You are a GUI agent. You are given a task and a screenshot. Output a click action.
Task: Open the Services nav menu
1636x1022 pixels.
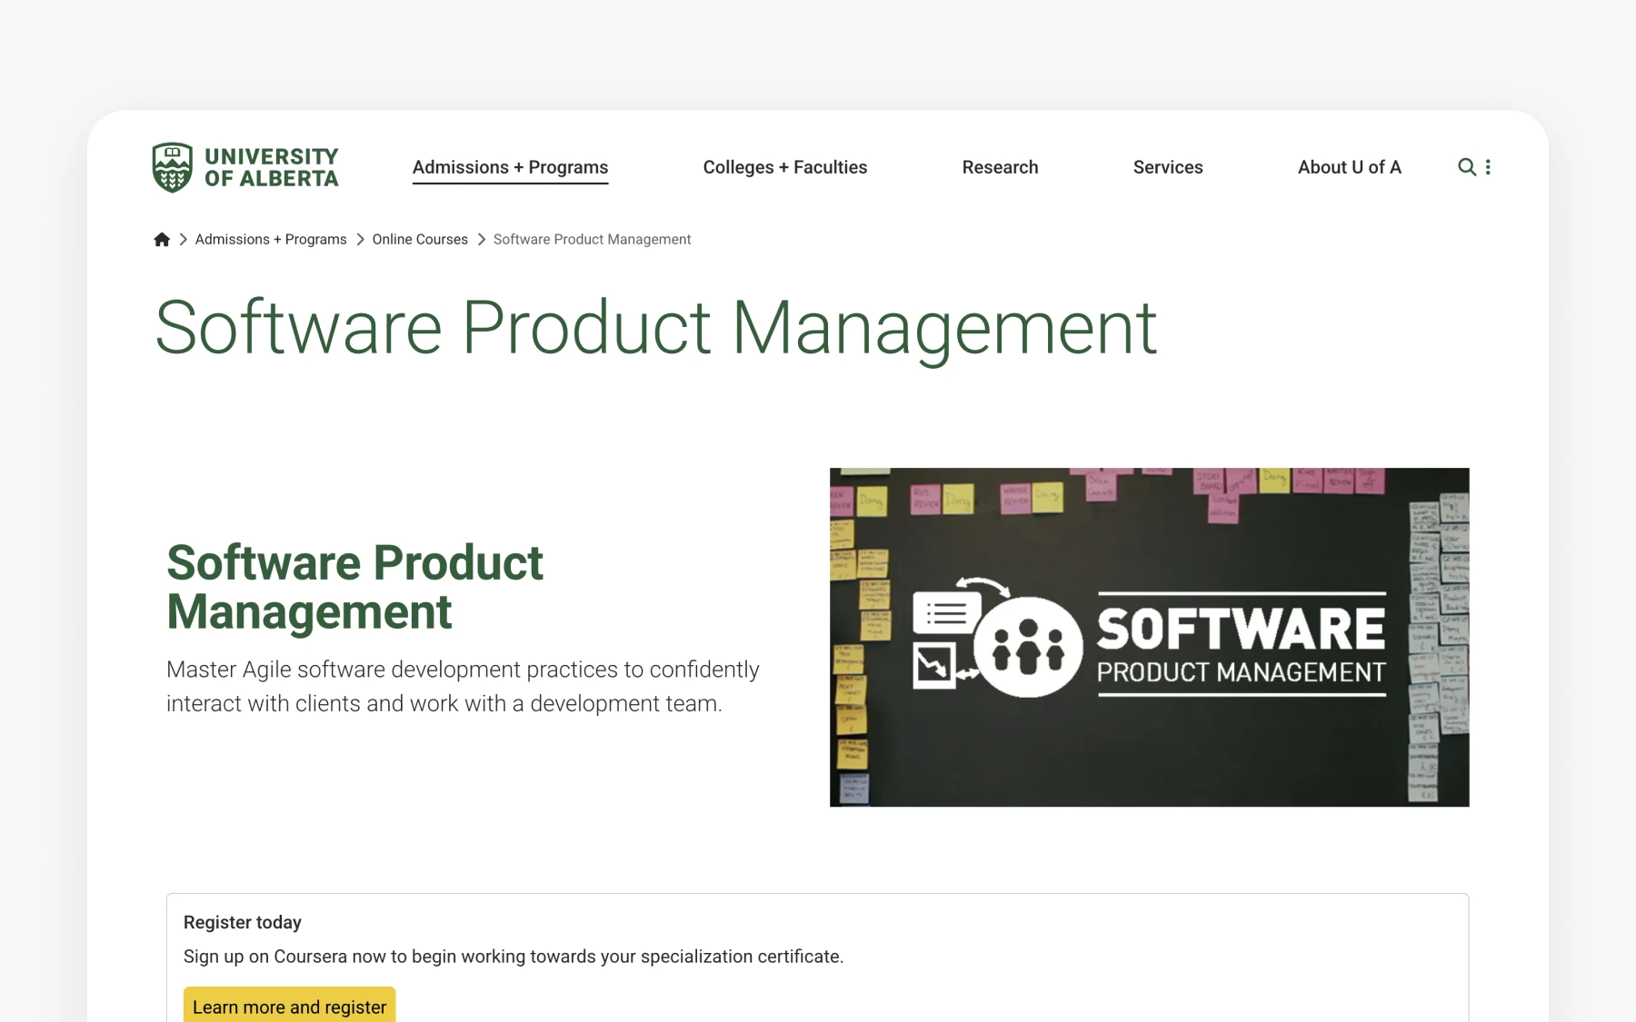tap(1168, 167)
